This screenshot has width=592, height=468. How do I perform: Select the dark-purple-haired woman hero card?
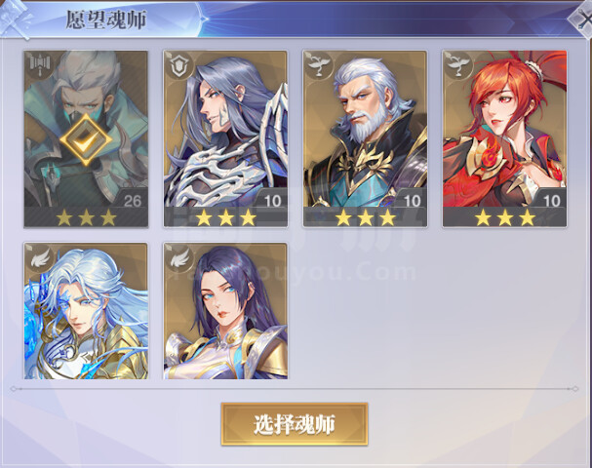(225, 311)
